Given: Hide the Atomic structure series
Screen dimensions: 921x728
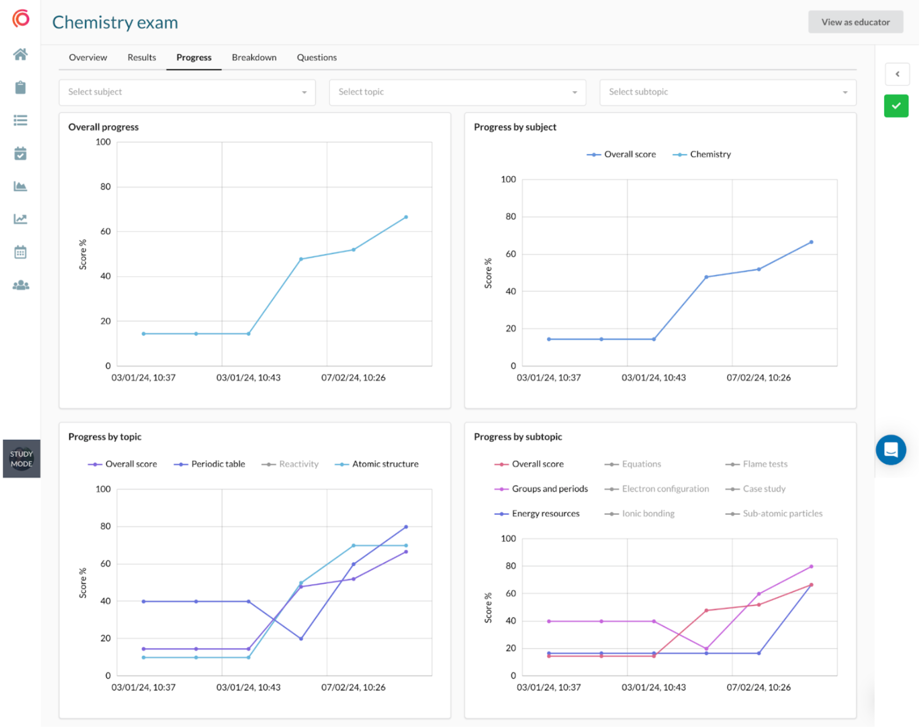Looking at the screenshot, I should click(x=384, y=464).
